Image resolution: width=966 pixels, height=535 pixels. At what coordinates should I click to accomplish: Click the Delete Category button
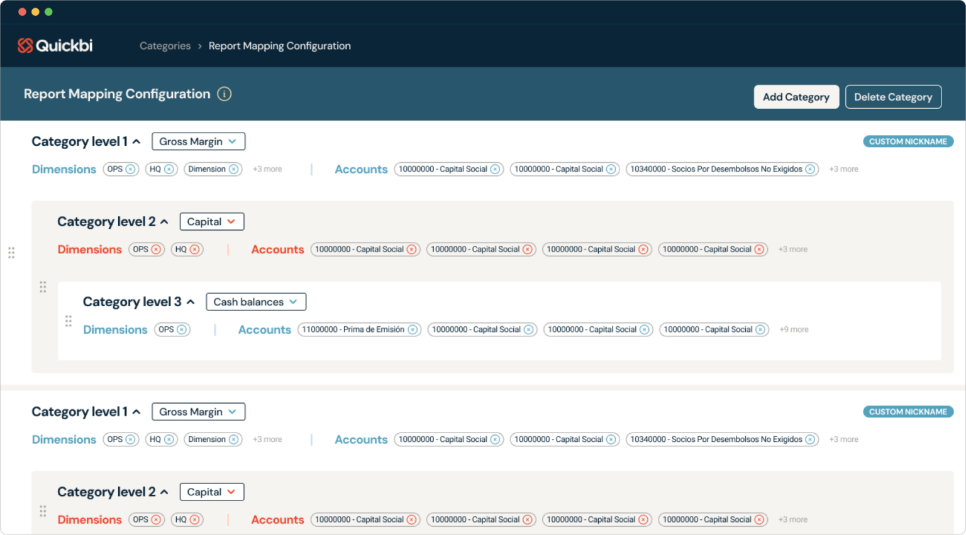pos(893,96)
